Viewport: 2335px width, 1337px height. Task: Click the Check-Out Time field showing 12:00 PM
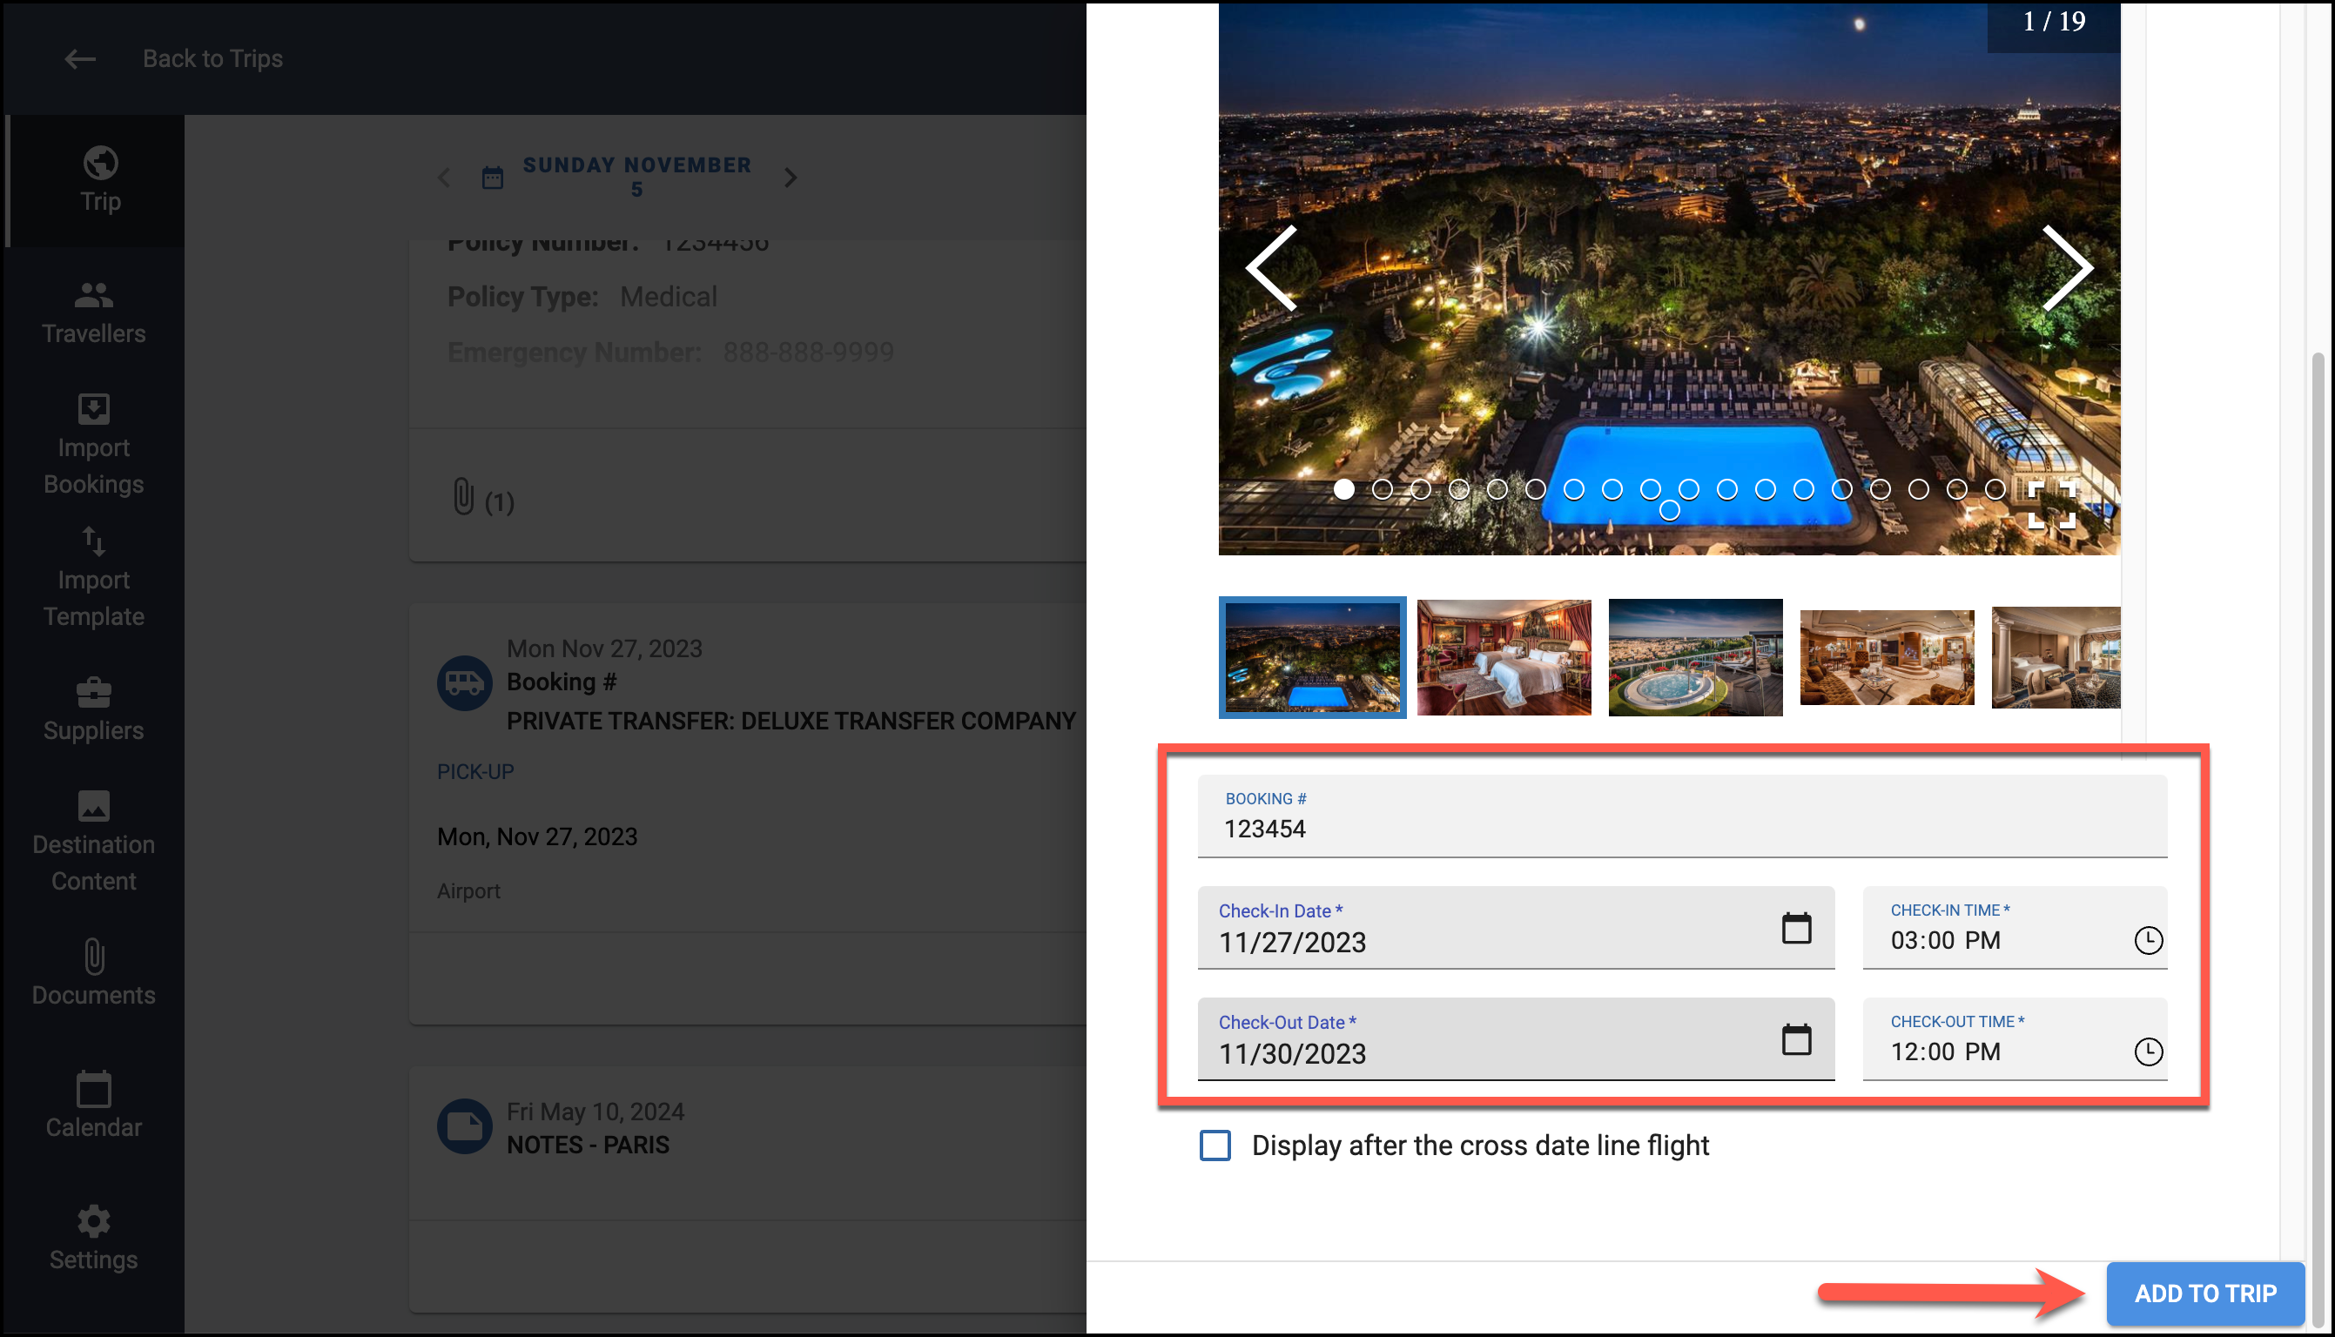click(x=2015, y=1038)
